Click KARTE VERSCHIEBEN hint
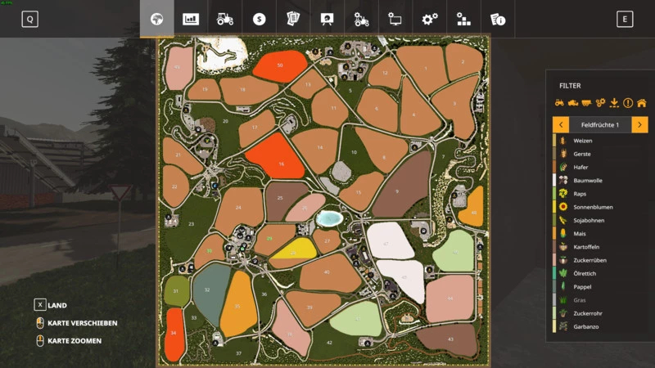Viewport: 655px width, 368px height. tap(83, 323)
